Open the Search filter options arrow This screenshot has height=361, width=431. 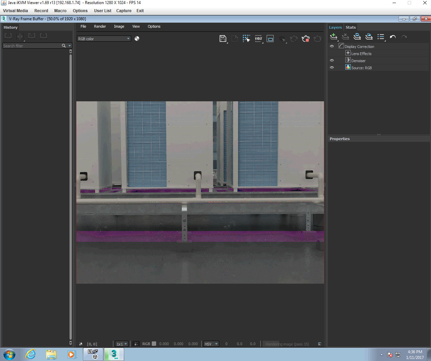70,46
